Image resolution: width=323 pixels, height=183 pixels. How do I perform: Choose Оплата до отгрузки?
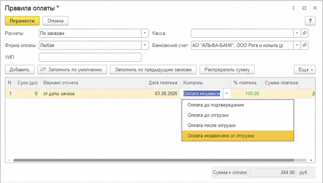point(238,115)
